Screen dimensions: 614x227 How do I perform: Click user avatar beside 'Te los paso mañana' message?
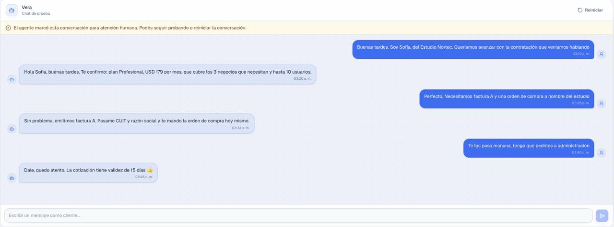pyautogui.click(x=601, y=153)
